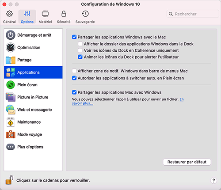Click the Optimisation gauge icon
The image size is (221, 190).
(x=11, y=47)
